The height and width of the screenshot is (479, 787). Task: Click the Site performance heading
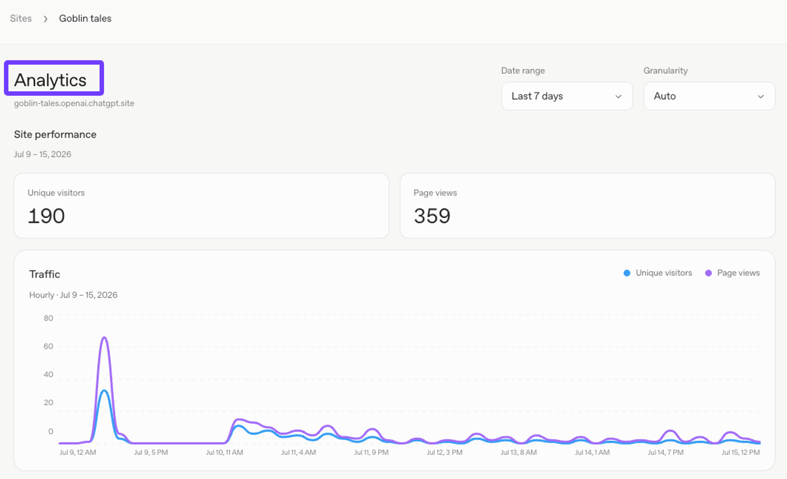[55, 135]
